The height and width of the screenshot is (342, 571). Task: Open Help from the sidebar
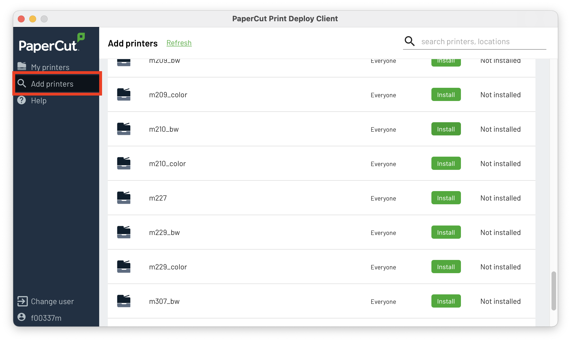pos(22,100)
